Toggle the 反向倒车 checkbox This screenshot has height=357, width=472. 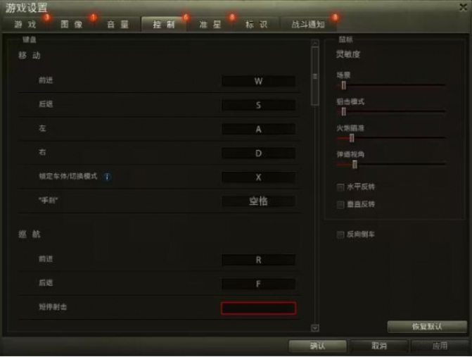click(340, 234)
